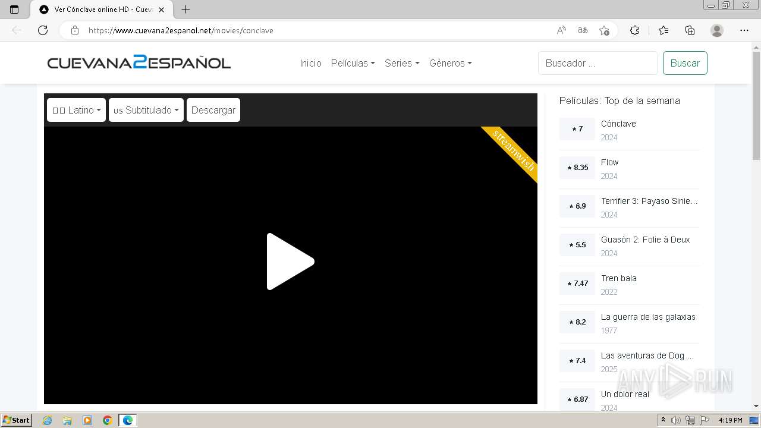The width and height of the screenshot is (761, 428).
Task: Expand the Series menu
Action: (x=402, y=63)
